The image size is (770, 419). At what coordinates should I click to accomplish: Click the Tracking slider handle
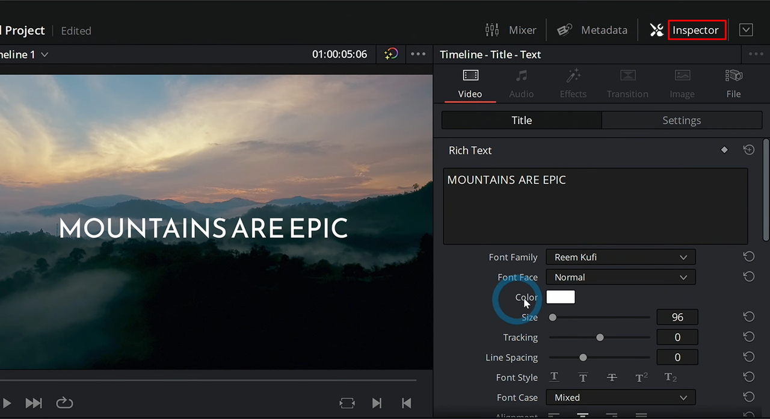click(x=600, y=337)
